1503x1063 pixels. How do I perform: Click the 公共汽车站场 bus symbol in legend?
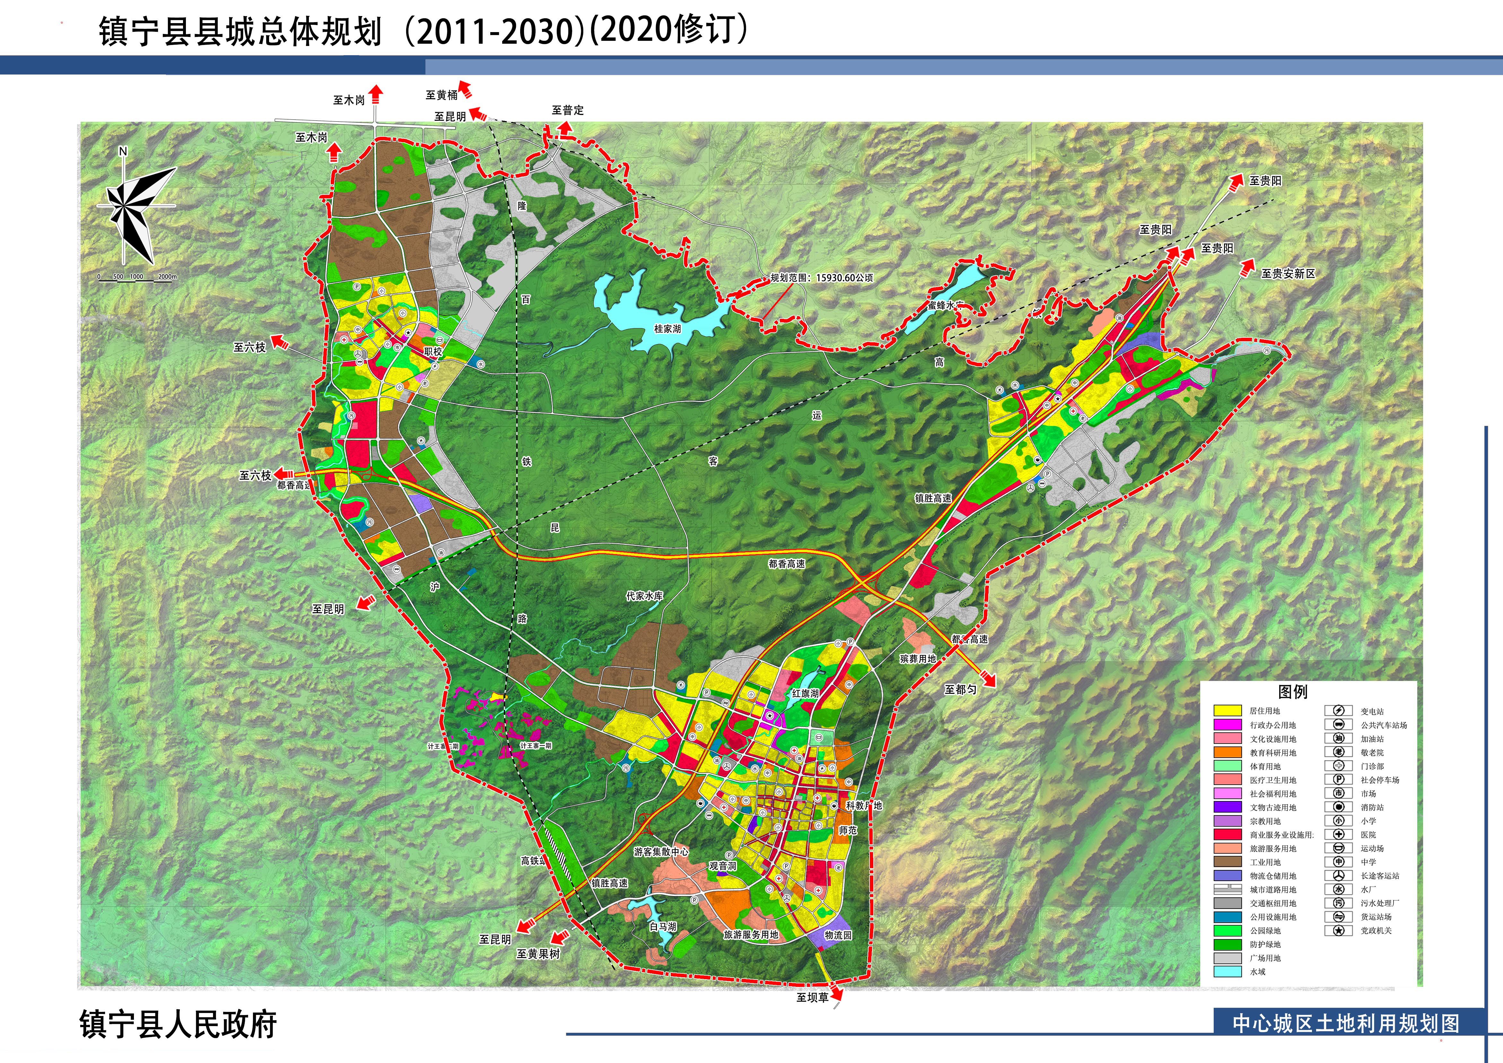(1338, 725)
